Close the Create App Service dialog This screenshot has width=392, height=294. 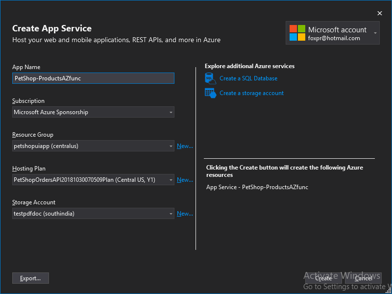pos(379,13)
